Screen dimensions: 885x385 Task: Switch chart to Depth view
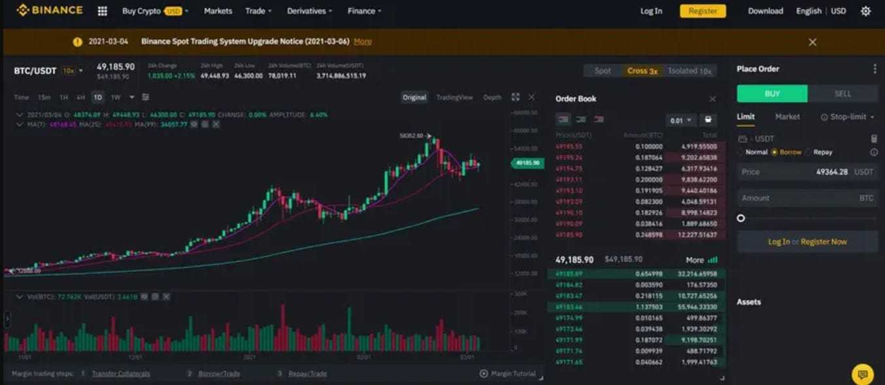pyautogui.click(x=492, y=97)
